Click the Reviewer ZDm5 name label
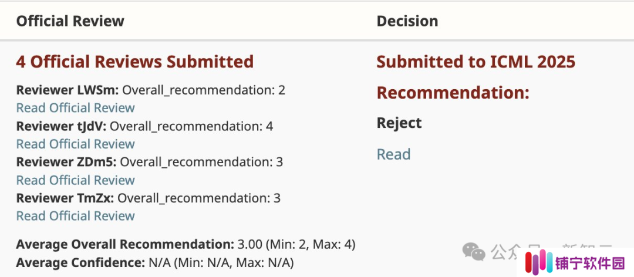Viewport: 634px width, 277px height. click(66, 162)
